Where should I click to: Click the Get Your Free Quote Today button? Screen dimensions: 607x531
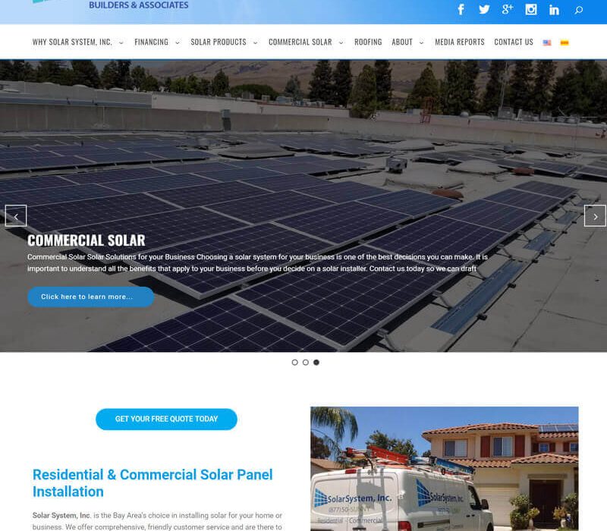pos(166,419)
